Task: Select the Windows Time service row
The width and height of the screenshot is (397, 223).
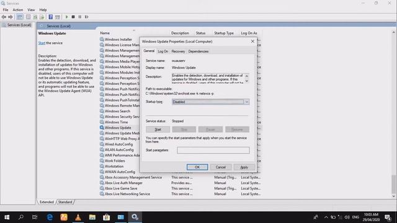Action: 116,122
